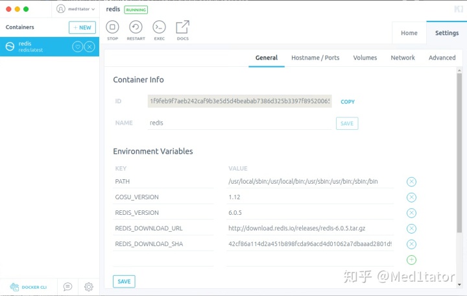Click the scrollbar up arrow
The image size is (467, 296).
459,70
